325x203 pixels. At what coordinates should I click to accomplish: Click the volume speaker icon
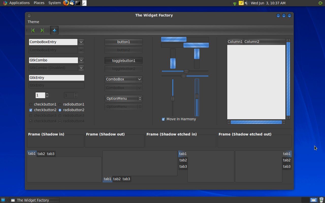coord(246,3)
